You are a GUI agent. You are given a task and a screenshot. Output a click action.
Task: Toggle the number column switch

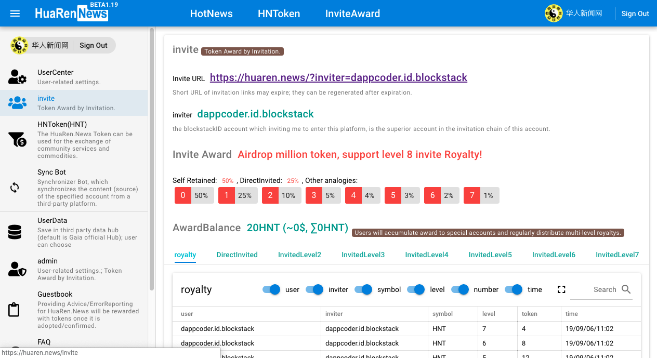pos(460,289)
